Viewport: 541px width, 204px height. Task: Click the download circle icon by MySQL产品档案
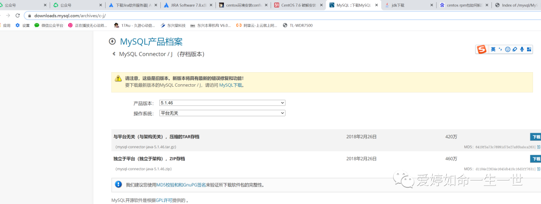pos(112,42)
